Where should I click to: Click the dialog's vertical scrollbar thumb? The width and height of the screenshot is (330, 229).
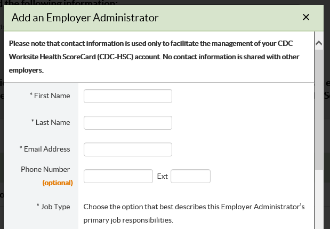click(319, 107)
